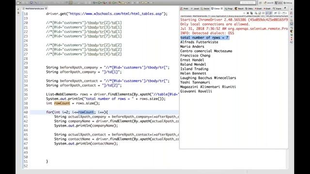Switch to the Problems view tab

point(184,9)
